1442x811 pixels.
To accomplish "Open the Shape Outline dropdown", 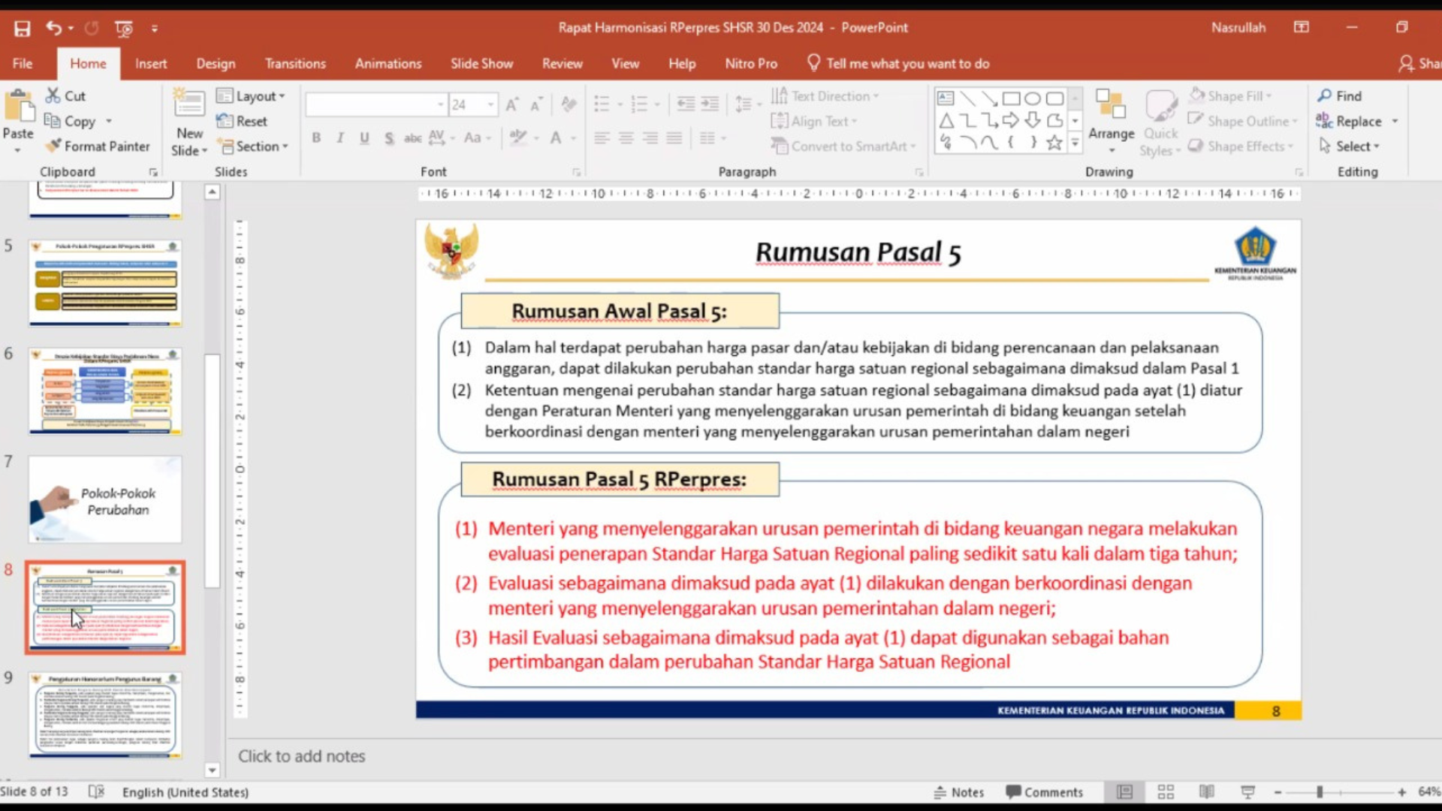I will 1242,121.
